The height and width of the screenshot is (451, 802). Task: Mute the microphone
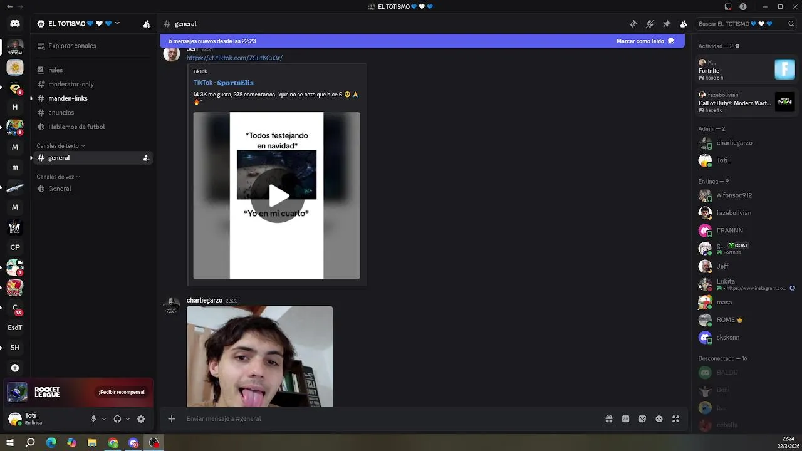[93, 419]
